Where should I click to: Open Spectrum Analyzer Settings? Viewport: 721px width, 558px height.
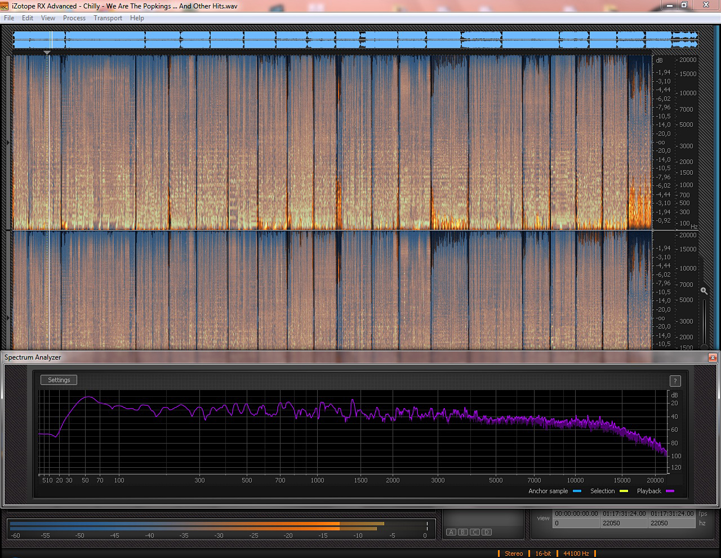[x=59, y=380]
